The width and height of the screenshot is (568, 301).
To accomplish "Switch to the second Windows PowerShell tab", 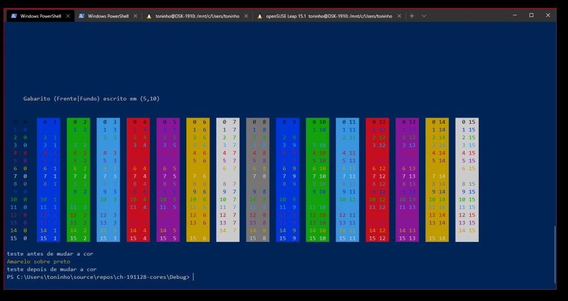I will click(x=108, y=16).
